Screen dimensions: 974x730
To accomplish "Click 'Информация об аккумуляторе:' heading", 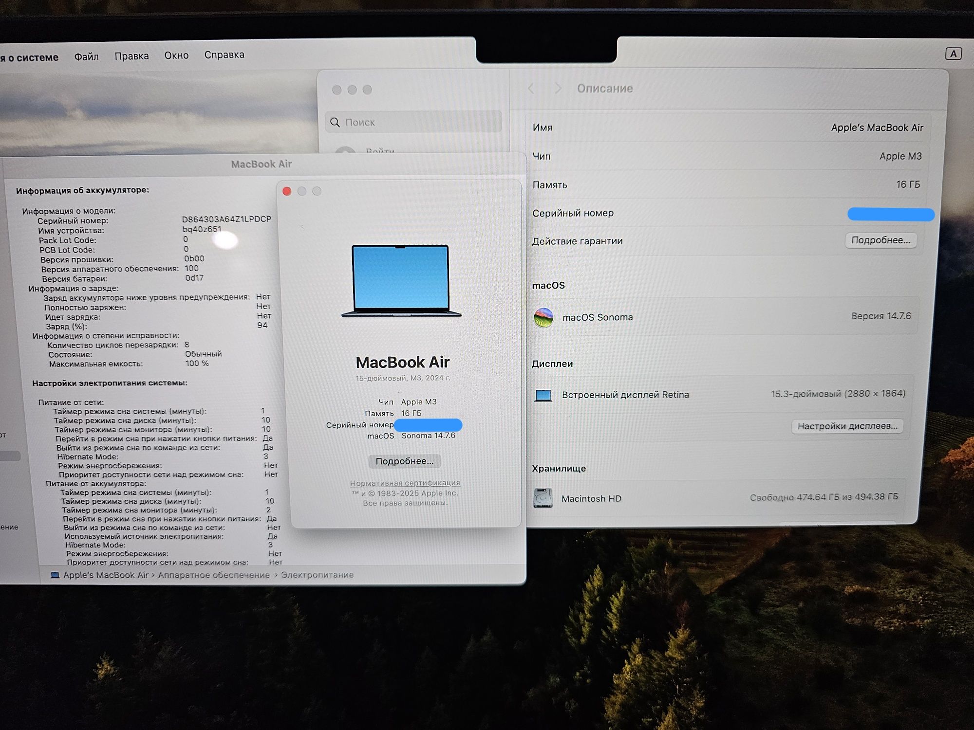I will pos(82,190).
